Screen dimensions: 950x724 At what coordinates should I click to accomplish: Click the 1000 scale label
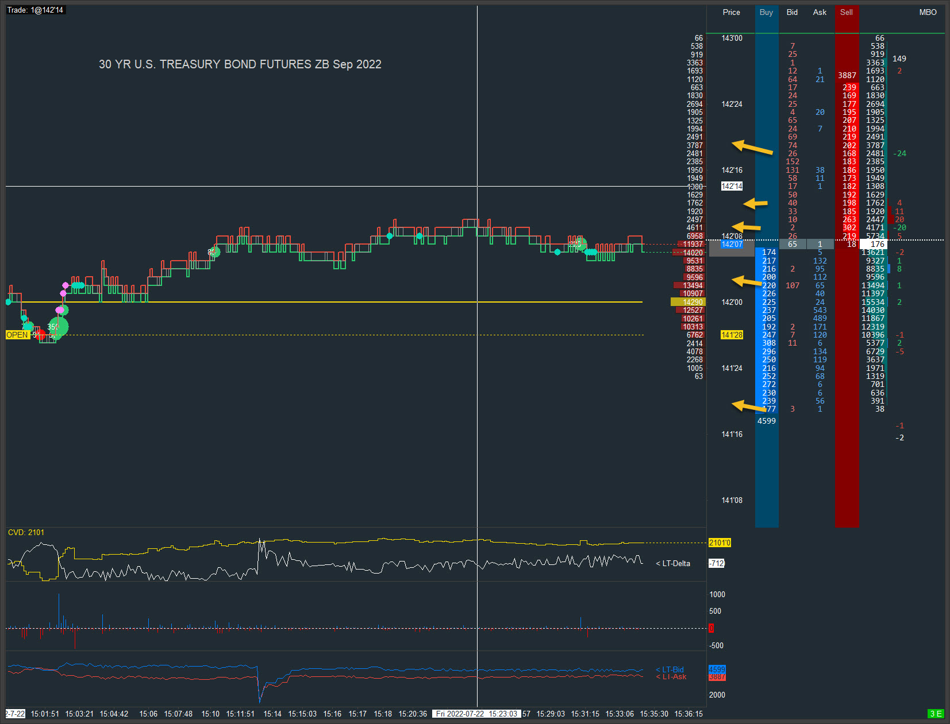click(x=717, y=594)
